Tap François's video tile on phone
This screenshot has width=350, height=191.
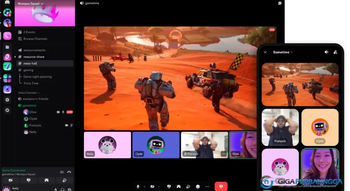[x=280, y=127]
